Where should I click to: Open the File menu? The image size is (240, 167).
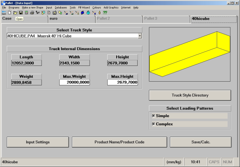coord(4,7)
